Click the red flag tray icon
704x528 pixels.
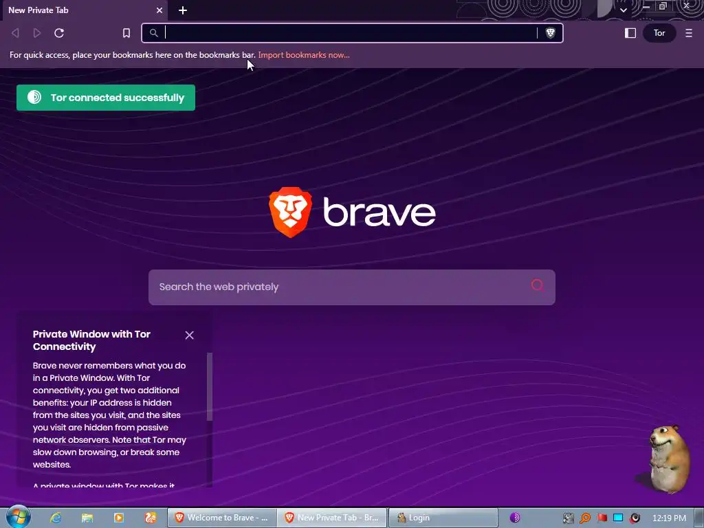click(x=602, y=518)
